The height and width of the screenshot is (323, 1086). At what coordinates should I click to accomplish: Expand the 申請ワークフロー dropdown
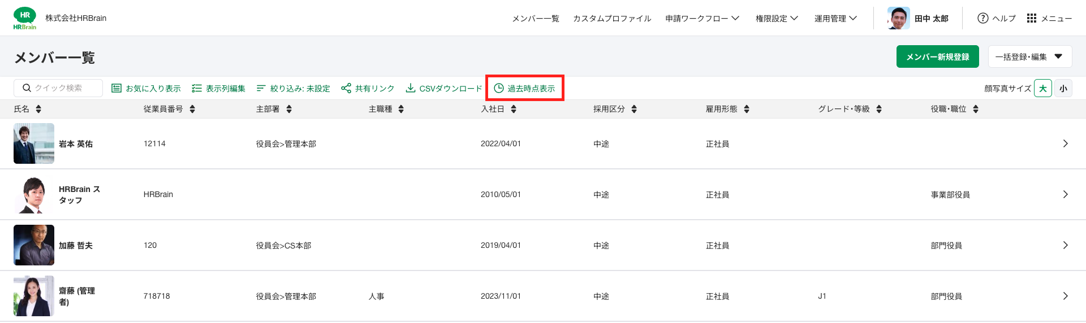(702, 18)
